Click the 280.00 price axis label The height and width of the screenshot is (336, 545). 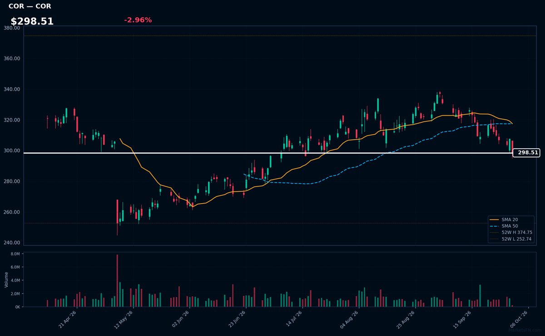11,181
